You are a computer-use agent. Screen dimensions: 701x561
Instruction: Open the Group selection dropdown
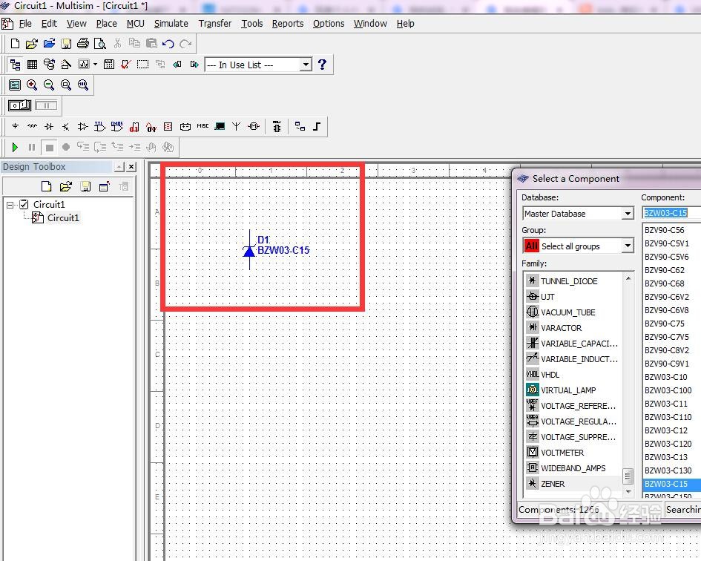[628, 246]
